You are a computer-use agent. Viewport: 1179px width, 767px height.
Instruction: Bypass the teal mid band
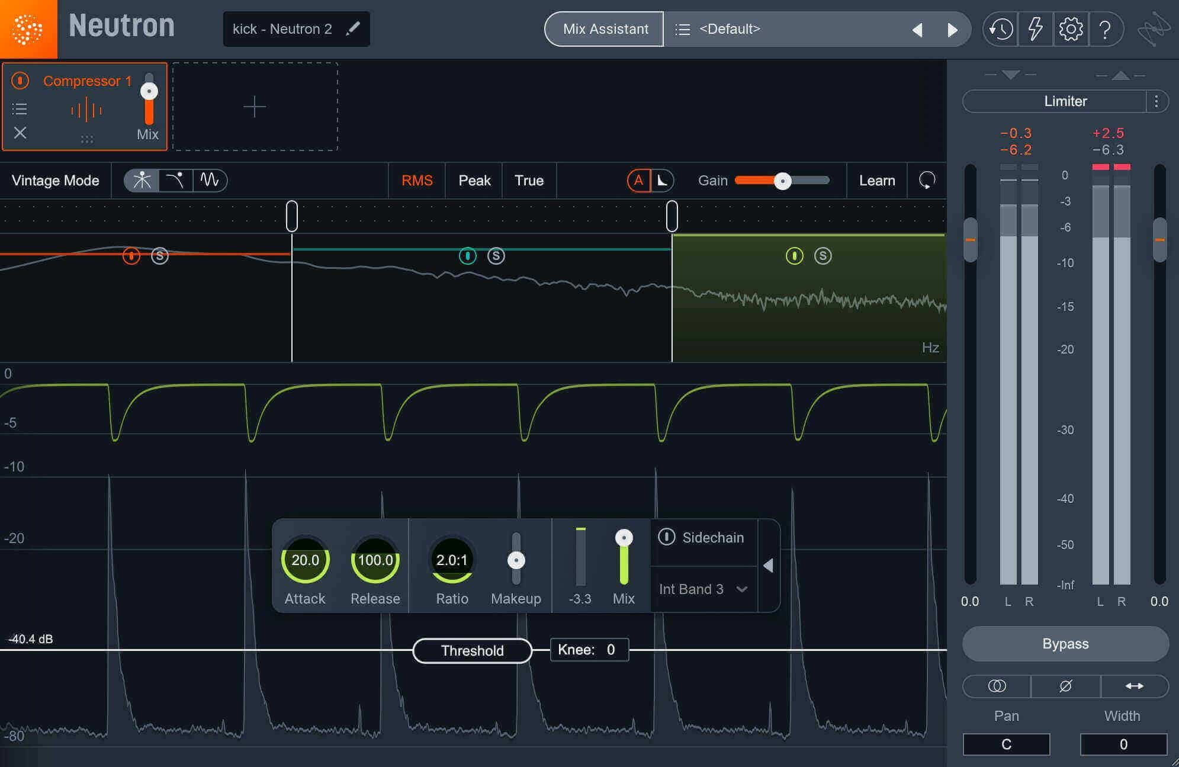pyautogui.click(x=467, y=256)
